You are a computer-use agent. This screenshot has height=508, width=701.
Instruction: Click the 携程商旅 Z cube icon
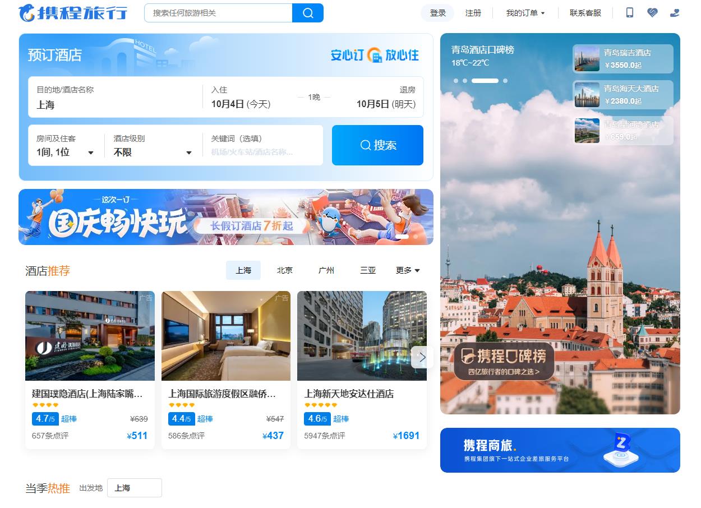click(621, 450)
